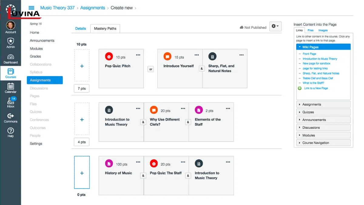Toggle '&' between Introduce Yourself and Sharp, Flat
Screen dimensions: 364x205
click(202, 69)
